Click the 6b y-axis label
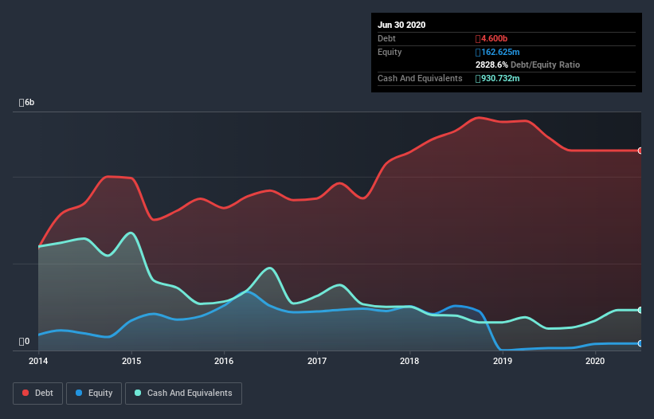 27,103
